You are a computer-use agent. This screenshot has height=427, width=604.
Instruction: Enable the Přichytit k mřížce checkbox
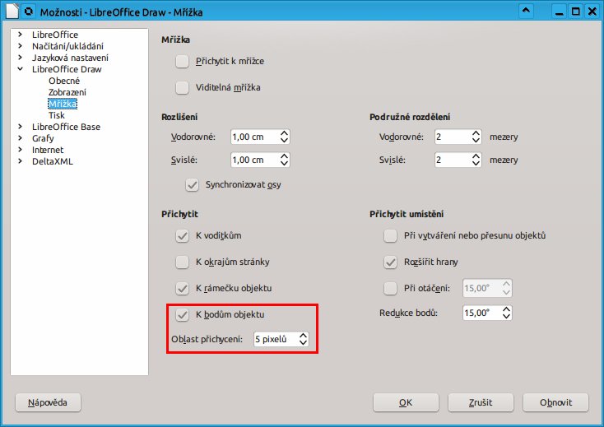pyautogui.click(x=182, y=61)
